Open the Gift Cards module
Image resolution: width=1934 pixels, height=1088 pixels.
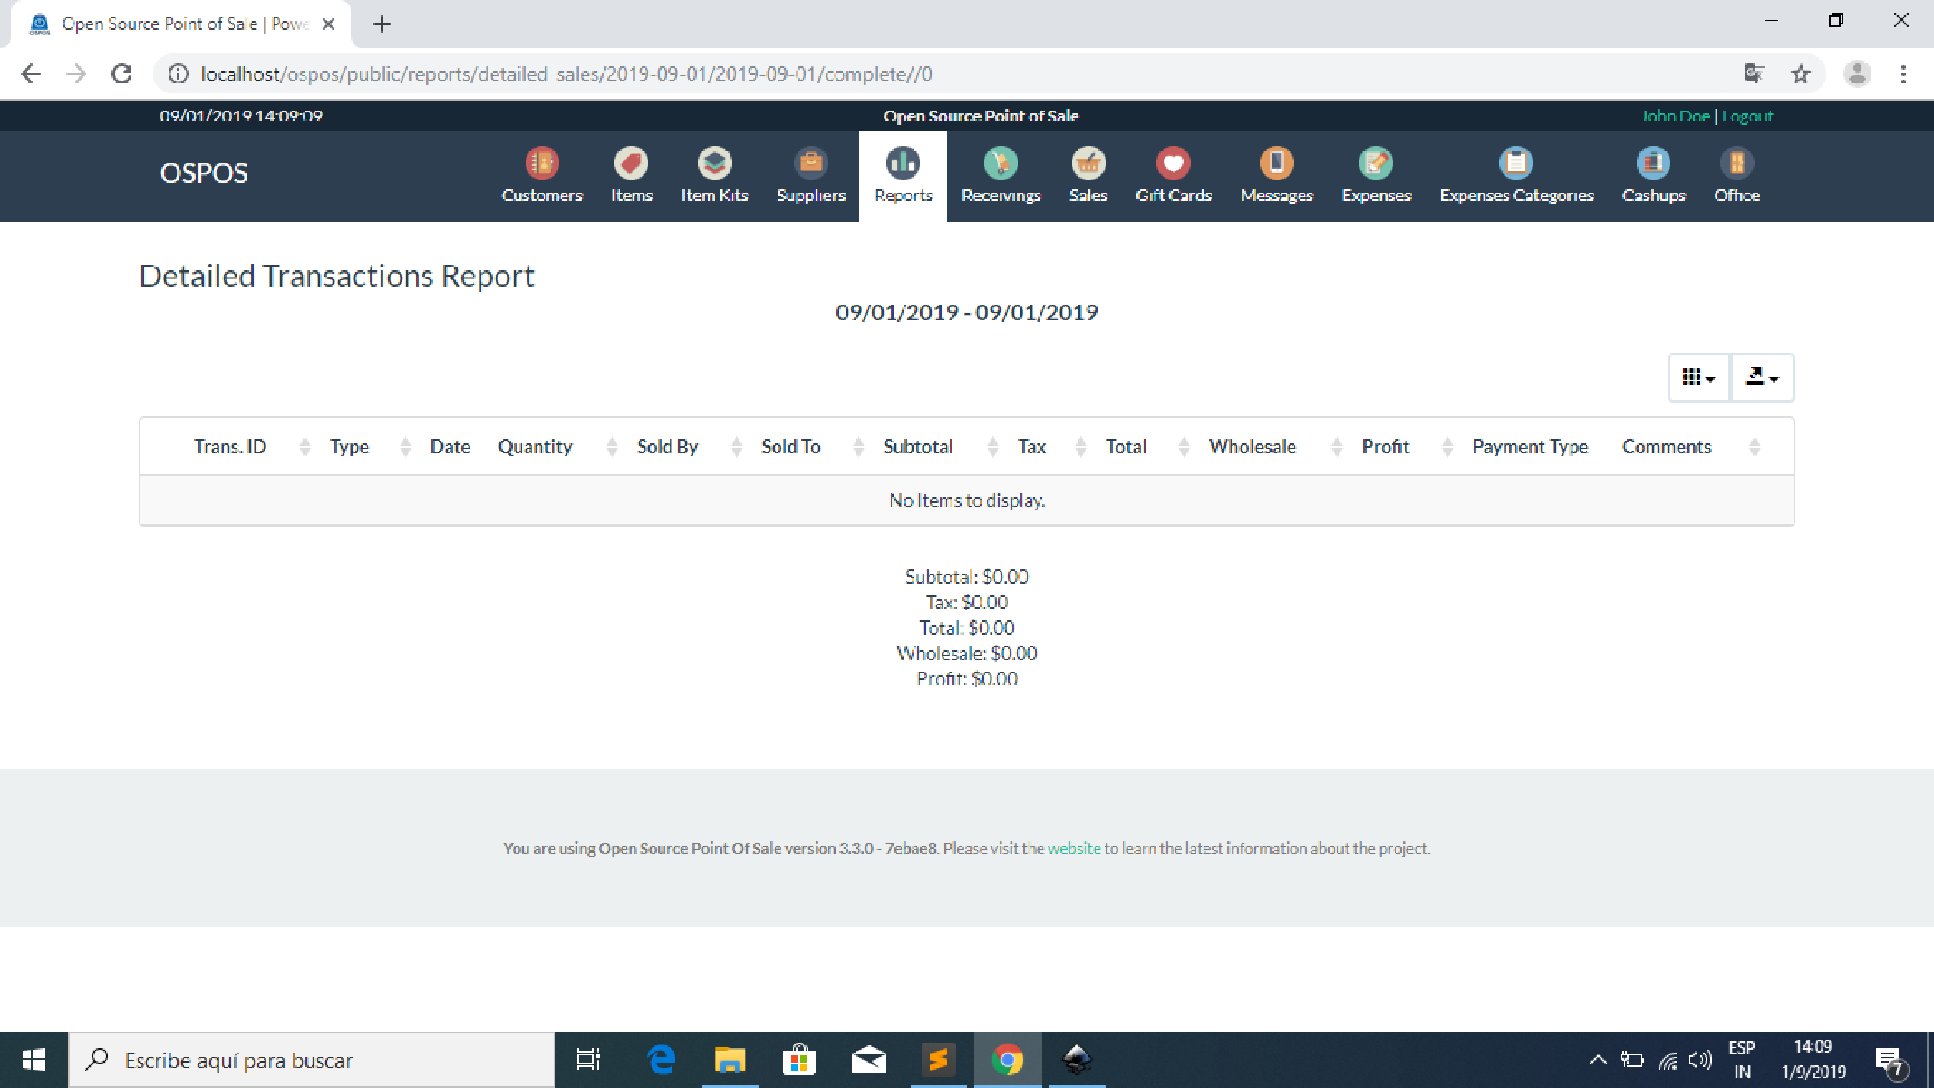[x=1174, y=175]
